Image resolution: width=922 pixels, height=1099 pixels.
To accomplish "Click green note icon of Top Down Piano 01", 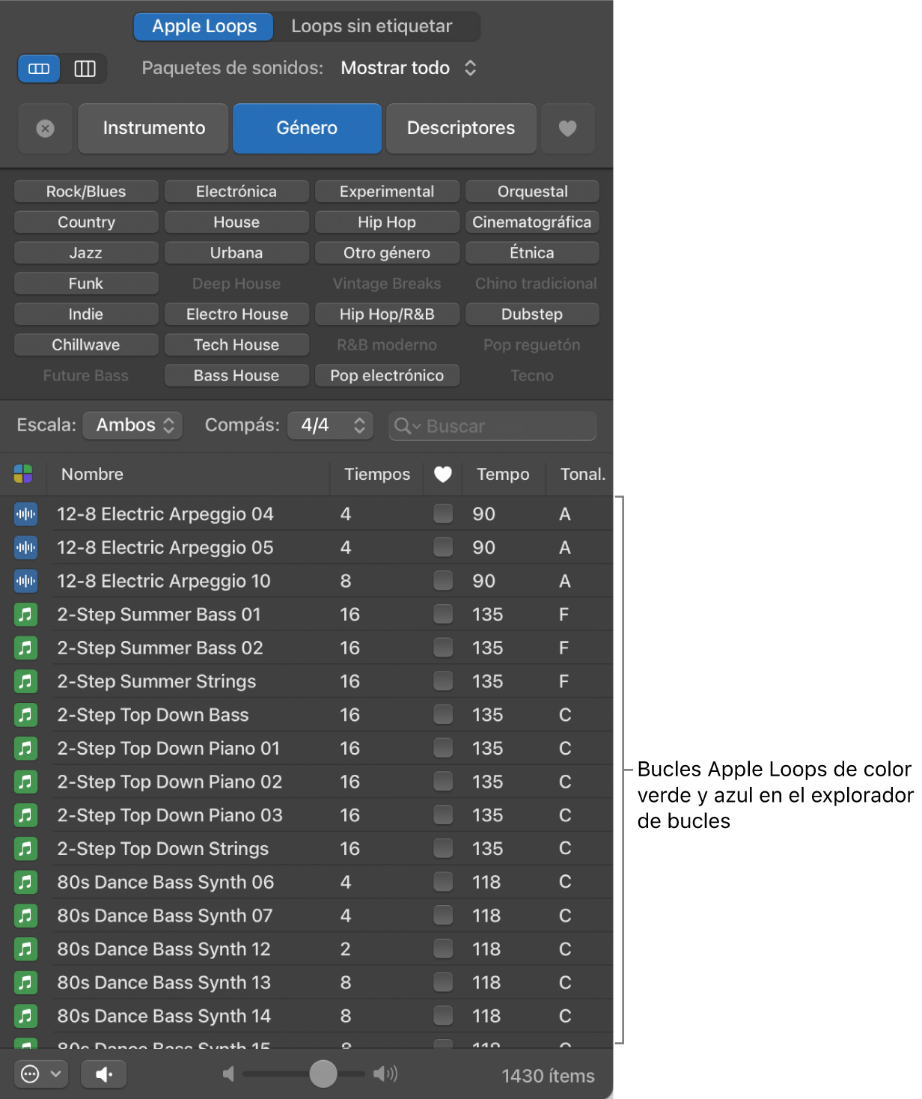I will (x=26, y=748).
